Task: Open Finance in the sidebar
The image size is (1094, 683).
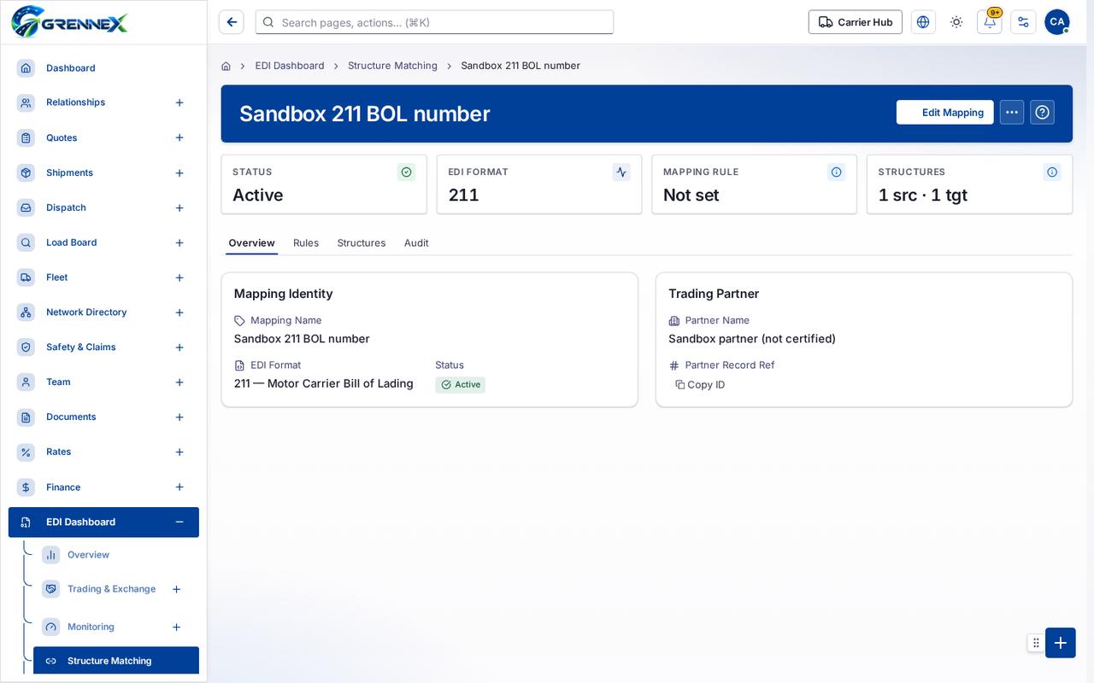Action: coord(103,487)
